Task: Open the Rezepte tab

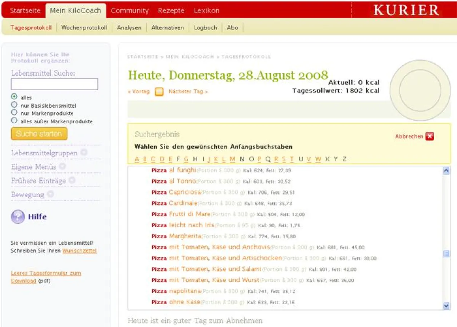Action: [x=171, y=11]
